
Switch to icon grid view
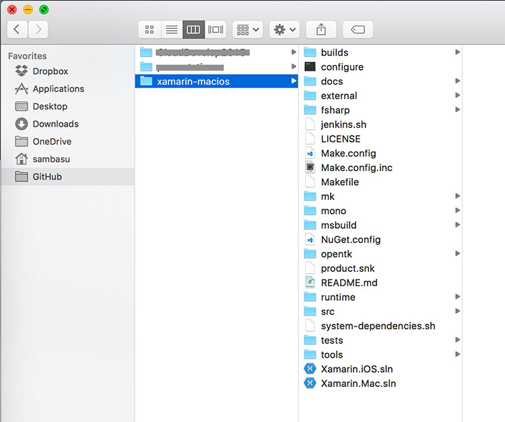(x=149, y=30)
